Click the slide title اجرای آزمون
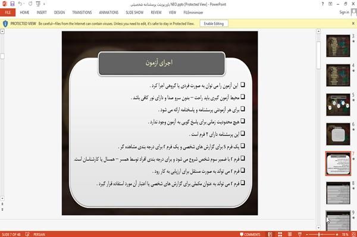This screenshot has width=357, height=237. (x=159, y=63)
